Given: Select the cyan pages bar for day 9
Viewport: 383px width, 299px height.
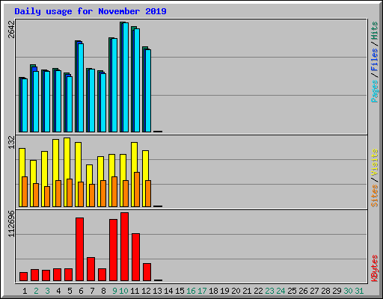Looking at the screenshot, I should [x=114, y=85].
